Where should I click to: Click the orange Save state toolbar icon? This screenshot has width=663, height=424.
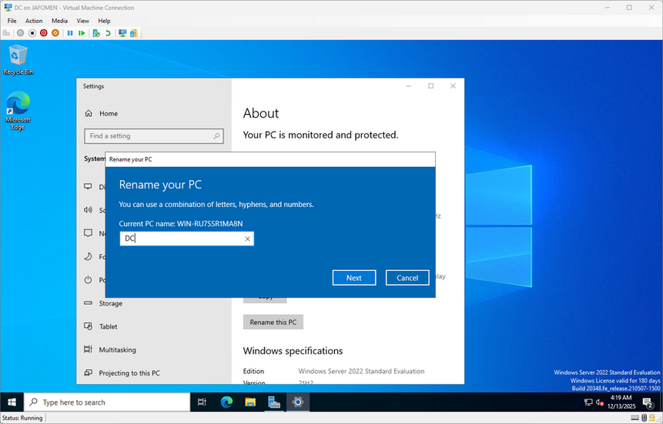pyautogui.click(x=55, y=33)
